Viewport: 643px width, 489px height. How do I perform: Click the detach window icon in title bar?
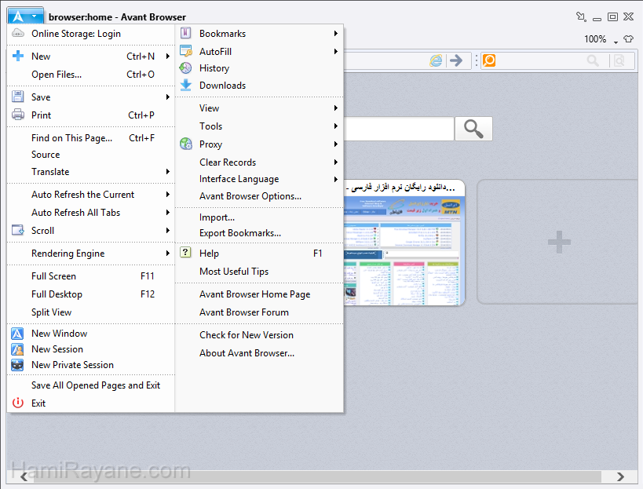pos(581,16)
